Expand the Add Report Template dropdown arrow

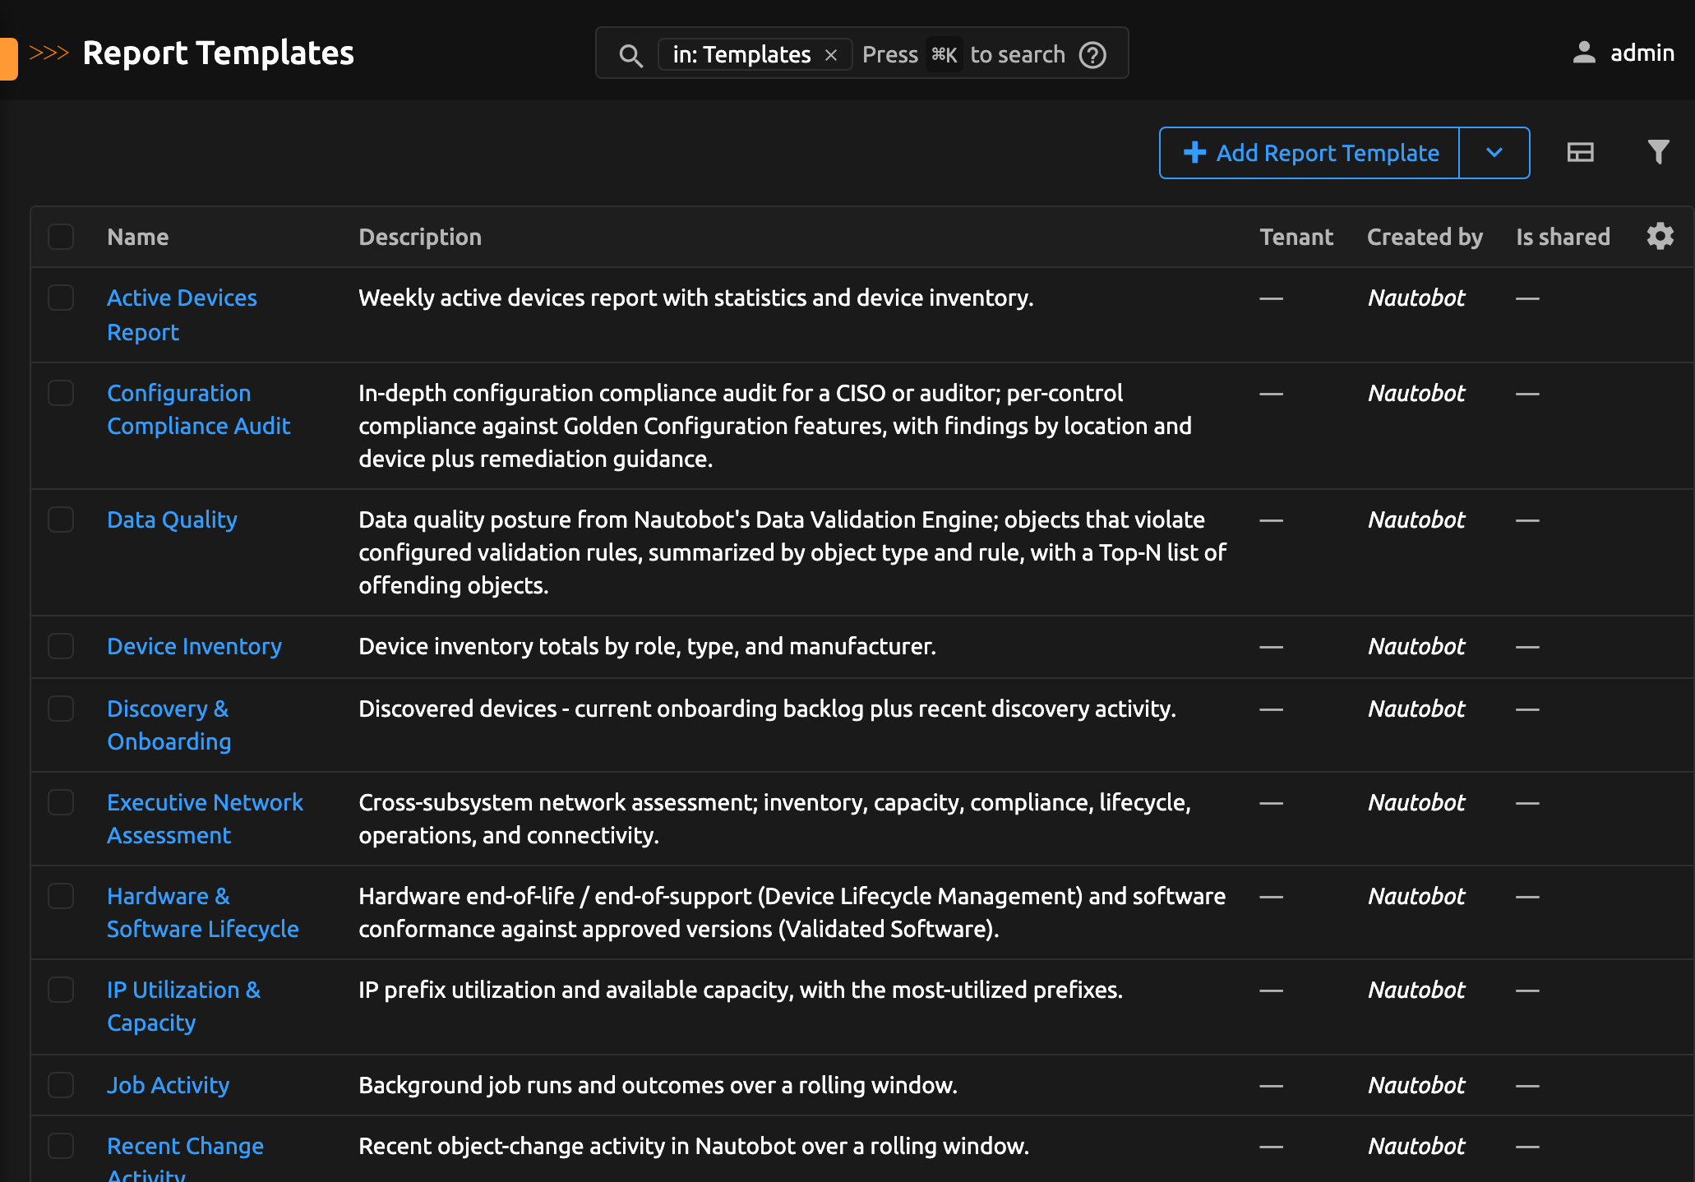click(1494, 153)
